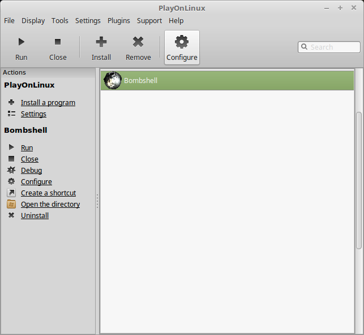Focus the Search input field

(x=329, y=47)
